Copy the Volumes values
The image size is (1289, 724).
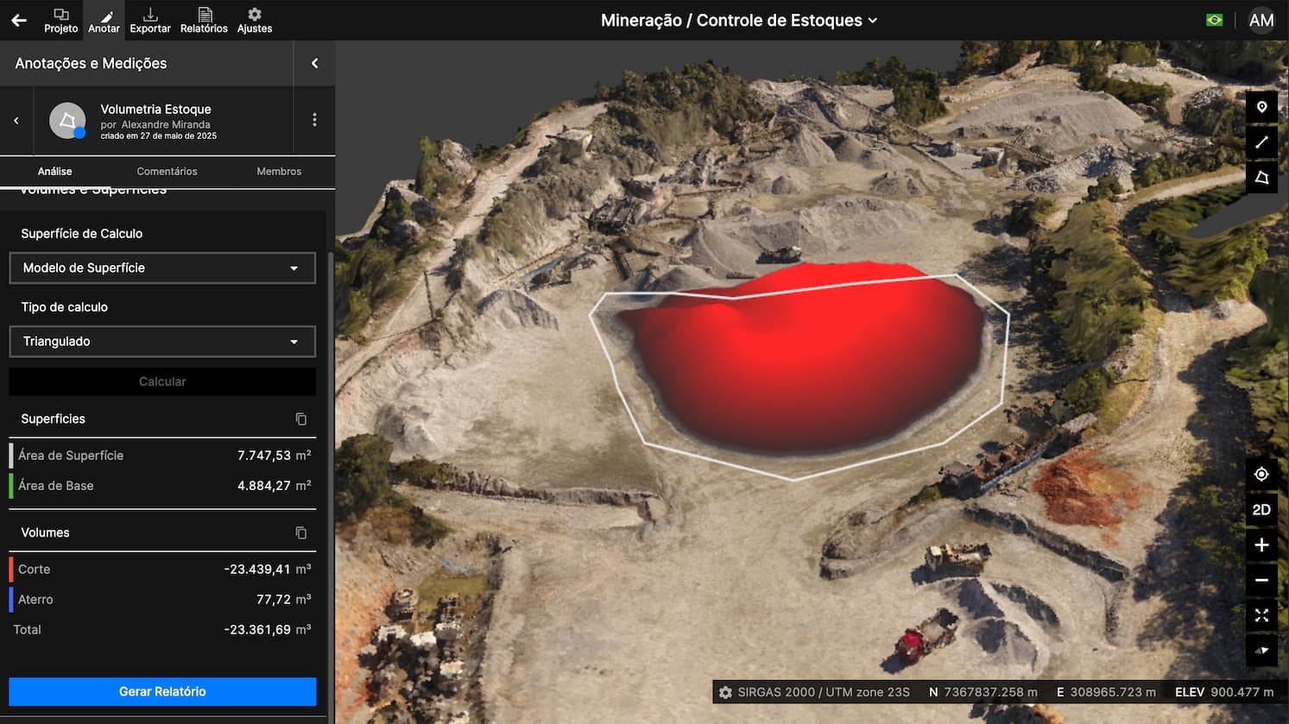tap(300, 533)
